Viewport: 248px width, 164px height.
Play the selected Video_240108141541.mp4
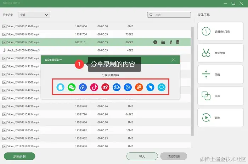(155, 42)
